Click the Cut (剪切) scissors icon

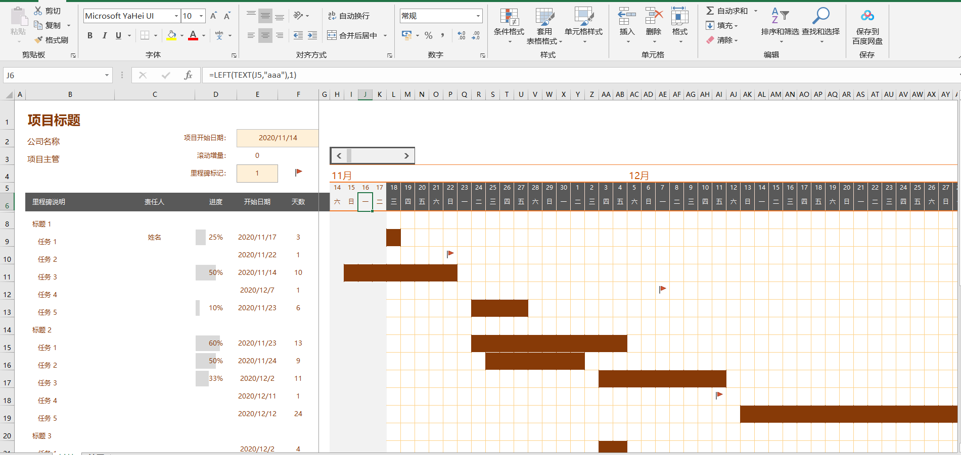(x=38, y=11)
